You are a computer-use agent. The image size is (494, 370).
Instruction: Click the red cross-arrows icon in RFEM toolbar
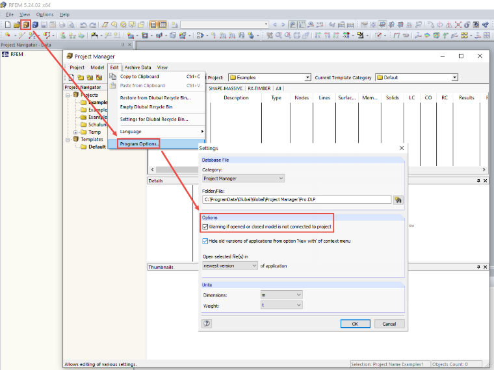coord(458,25)
